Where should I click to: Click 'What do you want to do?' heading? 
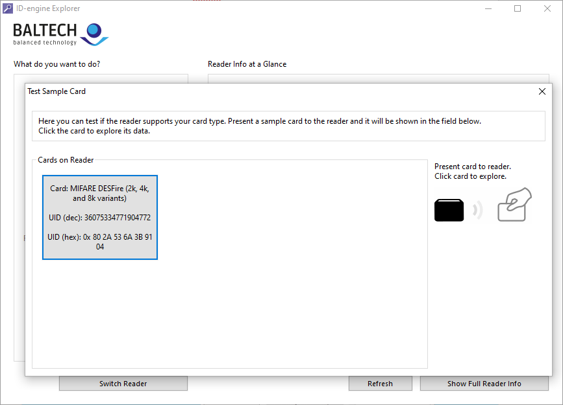pos(56,64)
